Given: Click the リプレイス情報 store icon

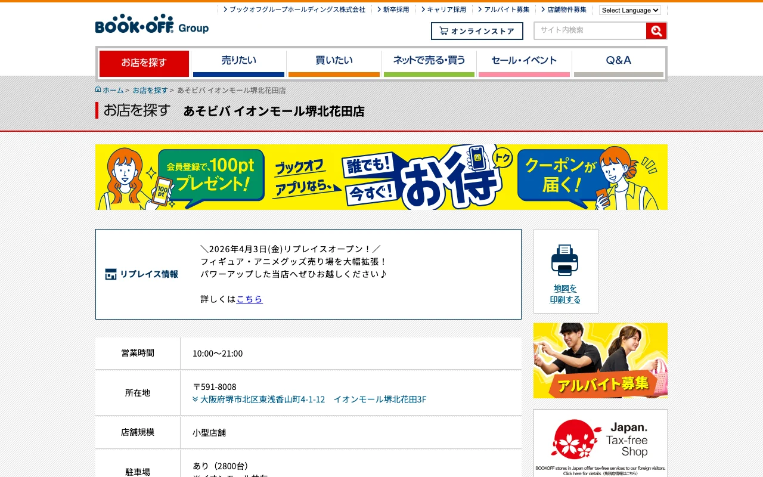Looking at the screenshot, I should click(x=111, y=274).
